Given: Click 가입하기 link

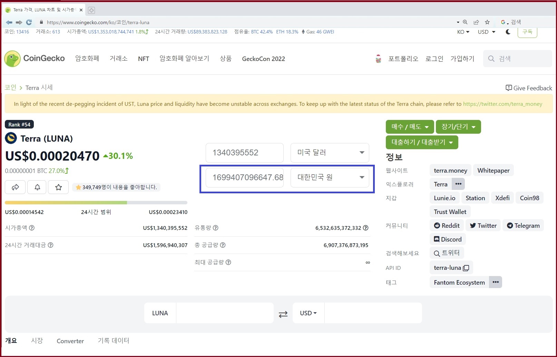Looking at the screenshot, I should 462,59.
